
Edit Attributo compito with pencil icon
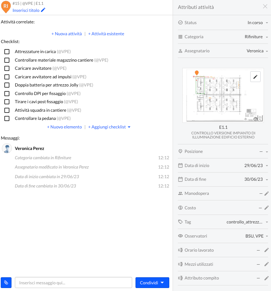click(x=266, y=278)
